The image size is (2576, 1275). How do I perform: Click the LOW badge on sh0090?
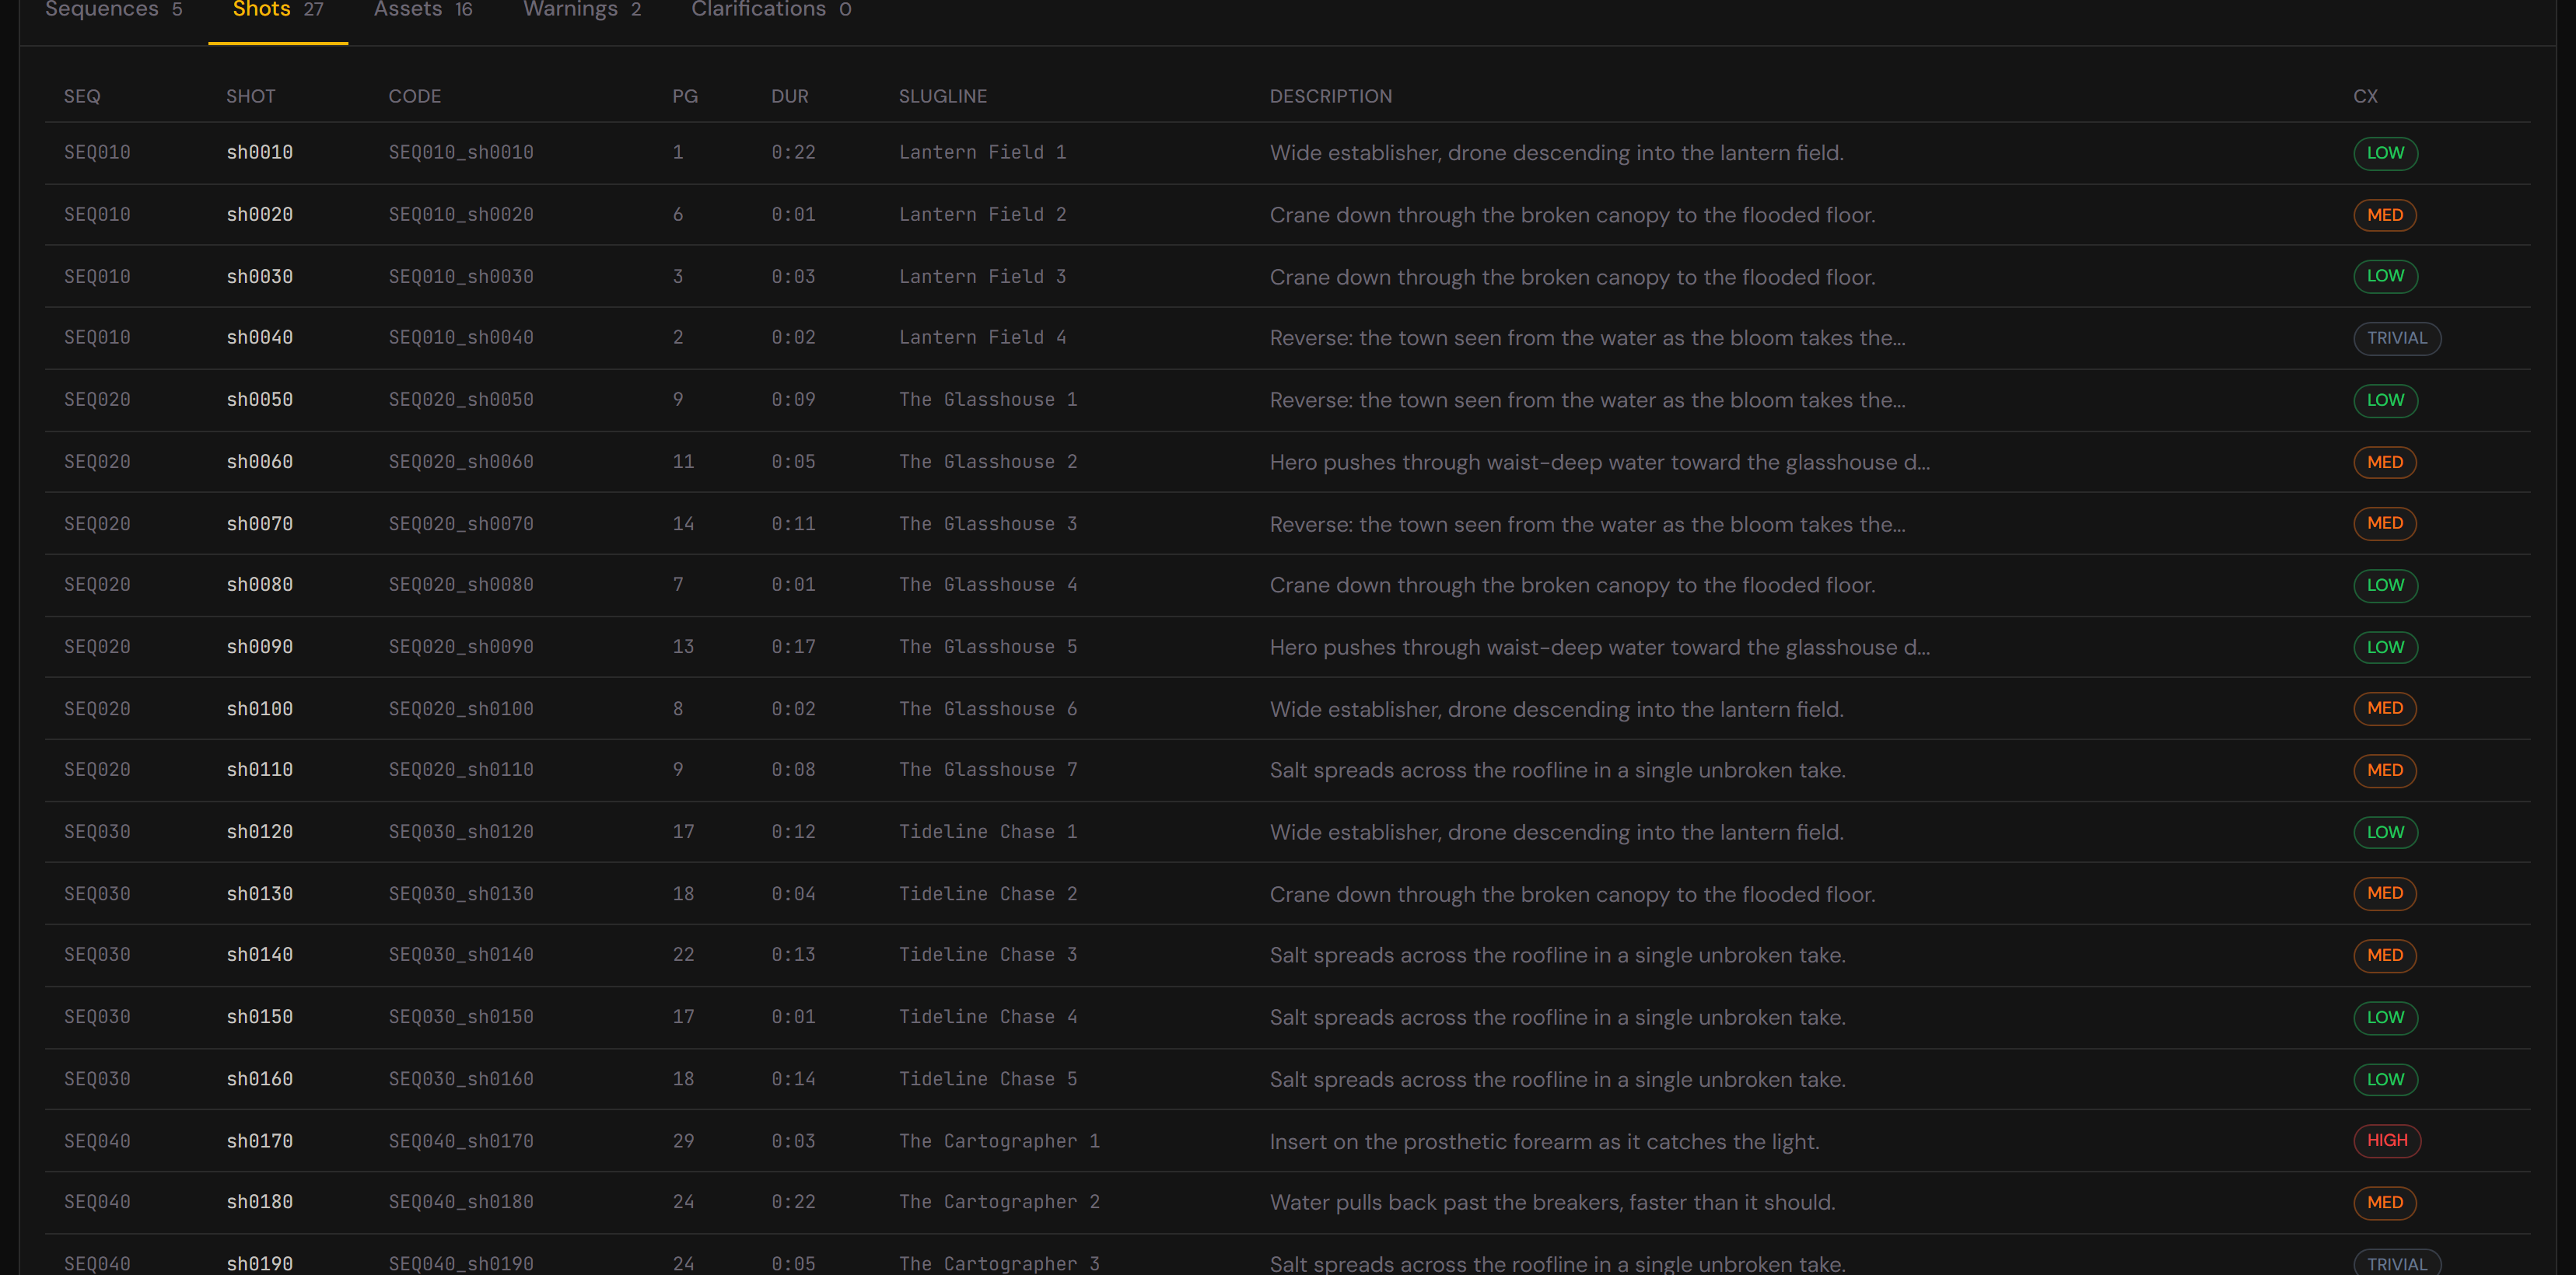[2385, 647]
